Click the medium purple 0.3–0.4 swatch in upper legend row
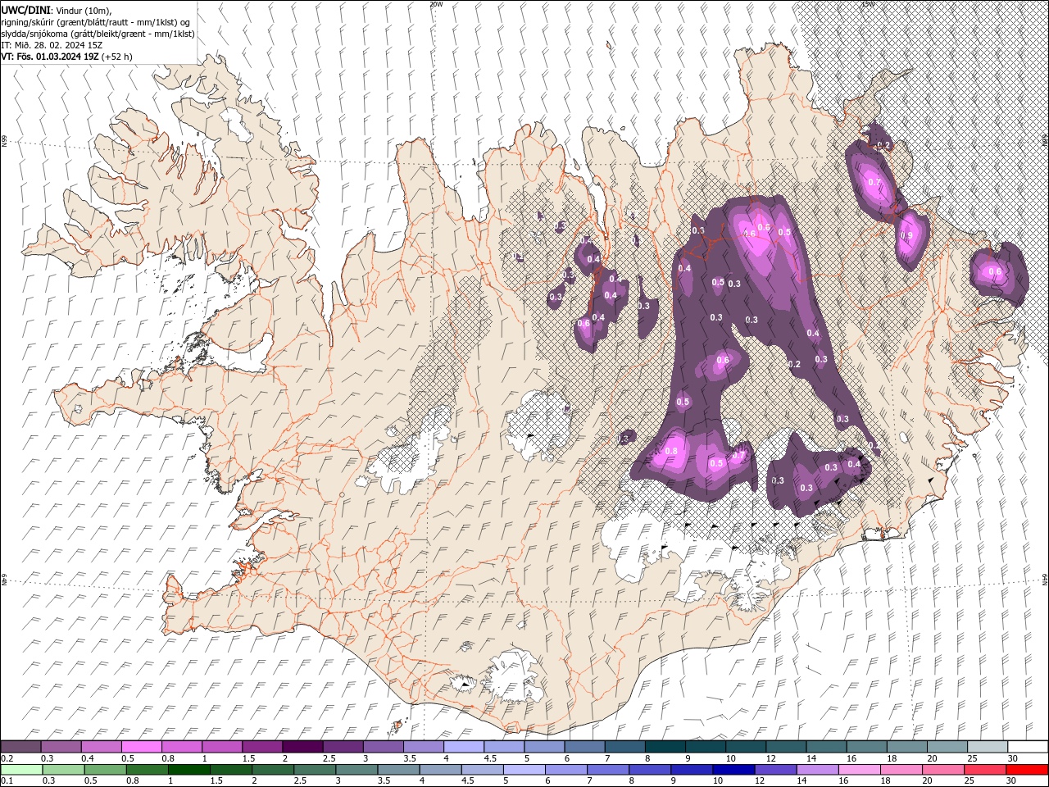 (x=61, y=747)
